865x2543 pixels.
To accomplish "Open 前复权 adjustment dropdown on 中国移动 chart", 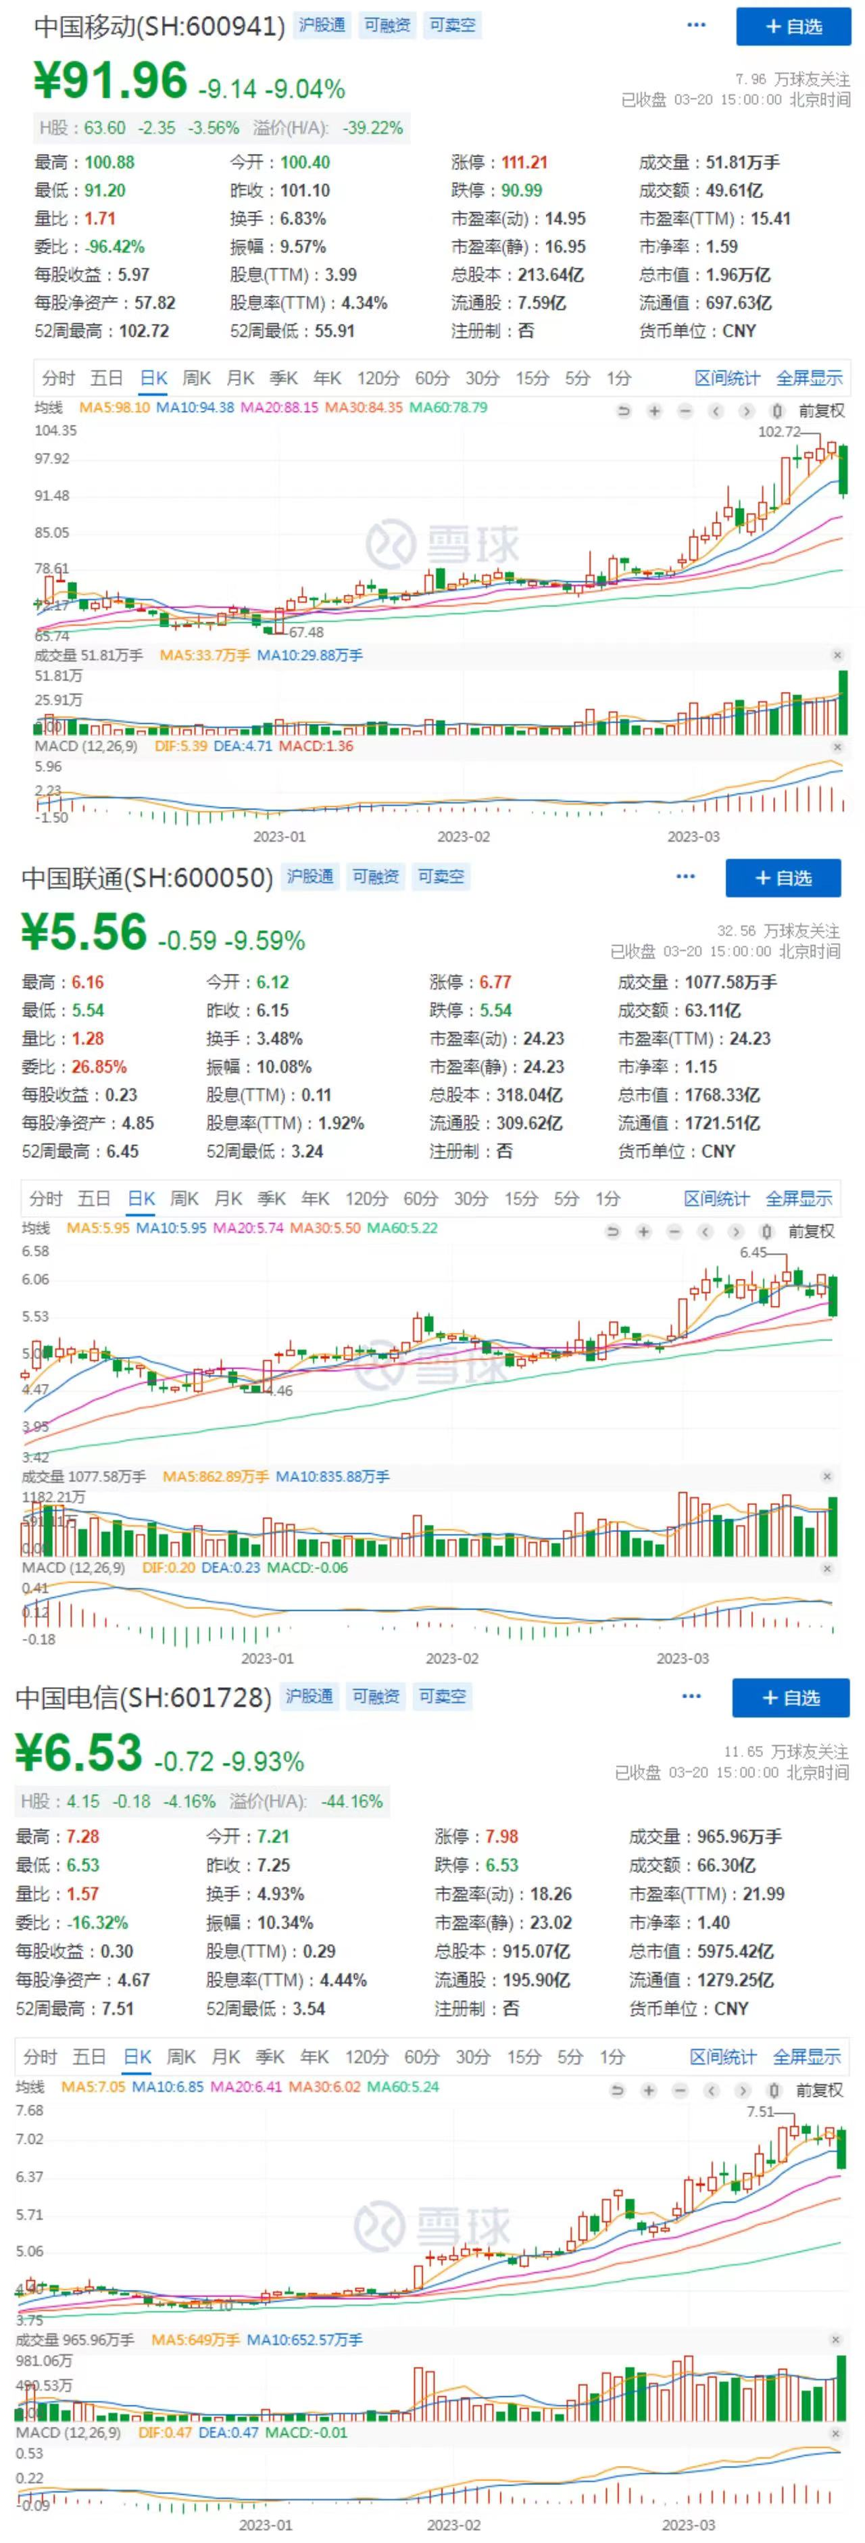I will 822,411.
